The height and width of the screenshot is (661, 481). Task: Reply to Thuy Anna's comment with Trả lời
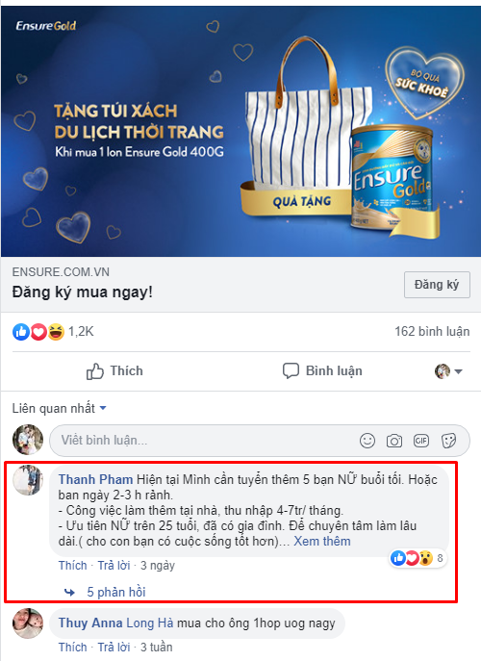(x=114, y=648)
